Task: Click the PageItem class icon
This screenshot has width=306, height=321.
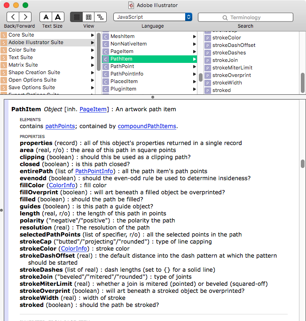Action: (x=106, y=52)
